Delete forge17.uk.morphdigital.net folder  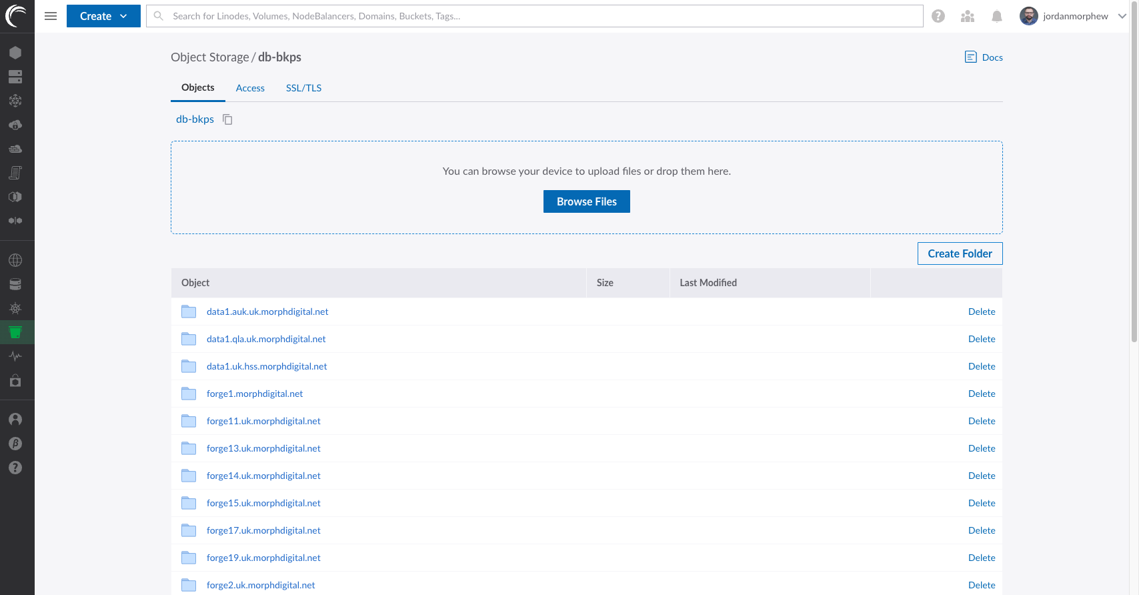982,530
